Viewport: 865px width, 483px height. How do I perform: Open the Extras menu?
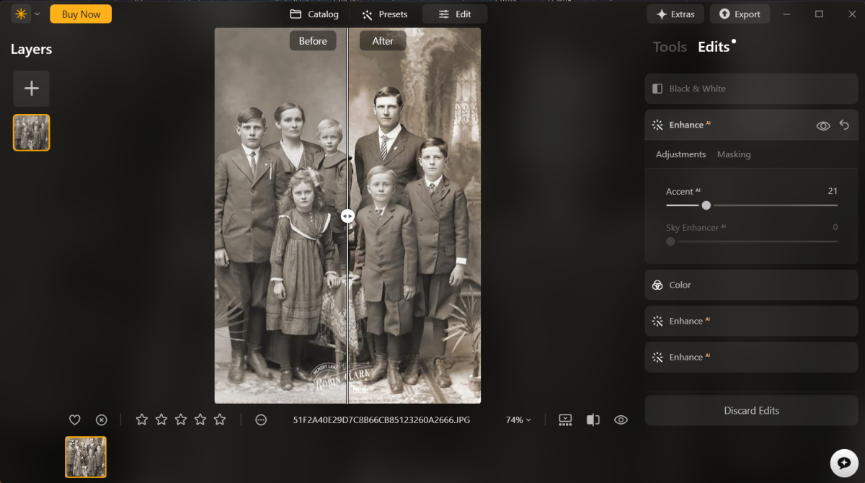click(675, 14)
